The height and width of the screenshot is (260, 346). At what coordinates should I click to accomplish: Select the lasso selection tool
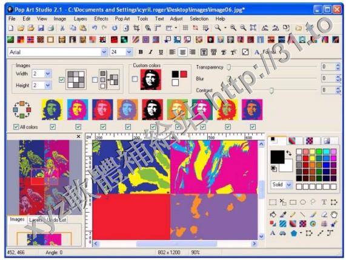313,202
